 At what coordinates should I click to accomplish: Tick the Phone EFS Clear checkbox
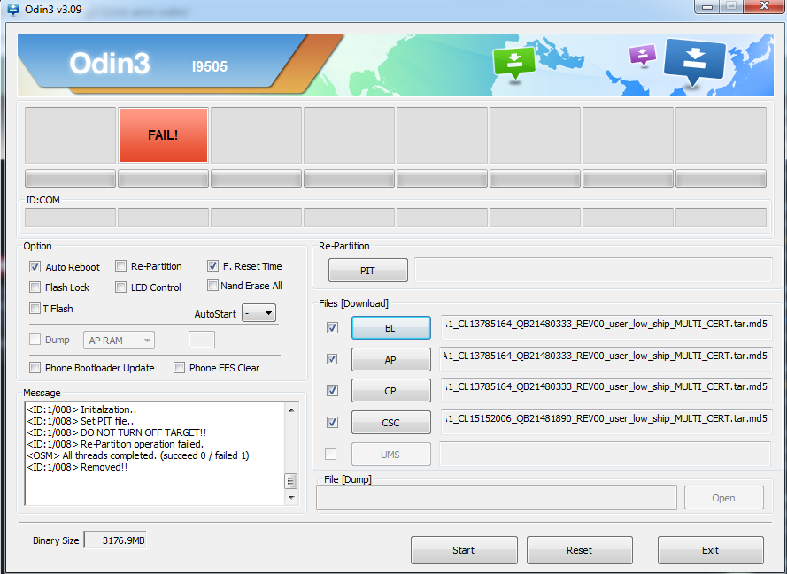179,367
